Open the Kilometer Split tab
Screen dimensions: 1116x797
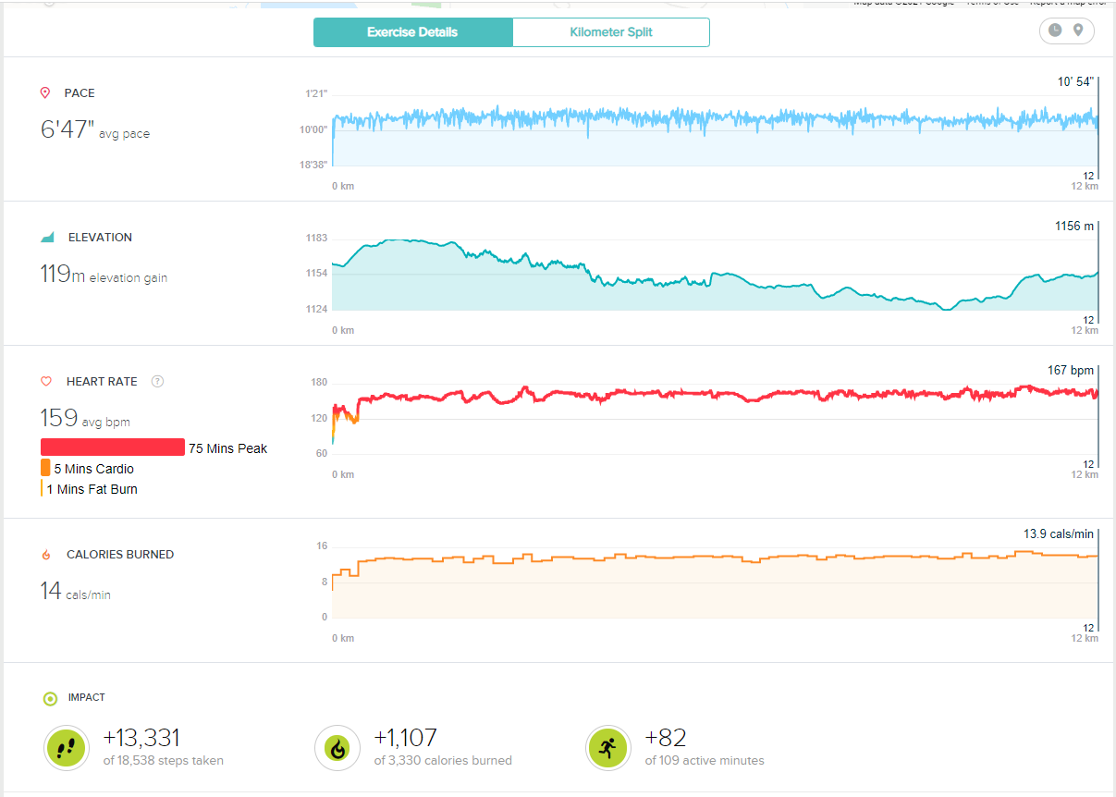click(611, 32)
